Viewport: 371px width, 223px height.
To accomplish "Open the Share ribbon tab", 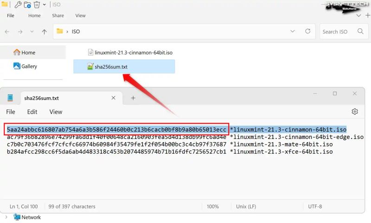I will click(58, 16).
